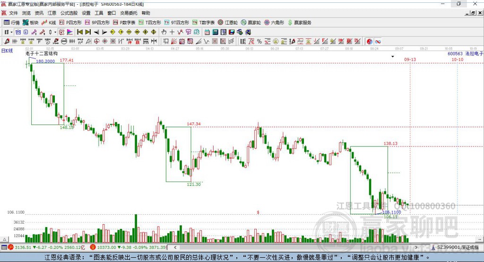484x262 pixels.
Task: Open the 江恩轮 Gann wheel
Action: (x=228, y=23)
